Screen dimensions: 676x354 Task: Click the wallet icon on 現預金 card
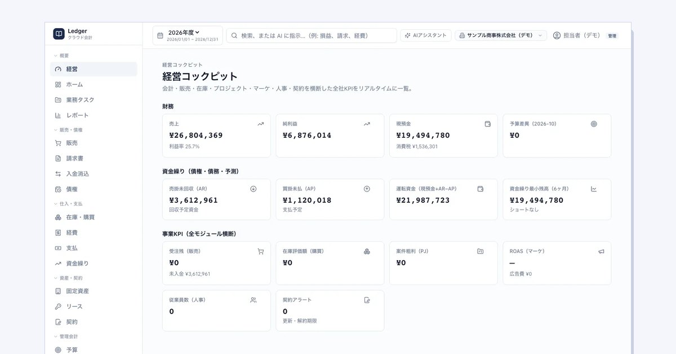click(488, 124)
